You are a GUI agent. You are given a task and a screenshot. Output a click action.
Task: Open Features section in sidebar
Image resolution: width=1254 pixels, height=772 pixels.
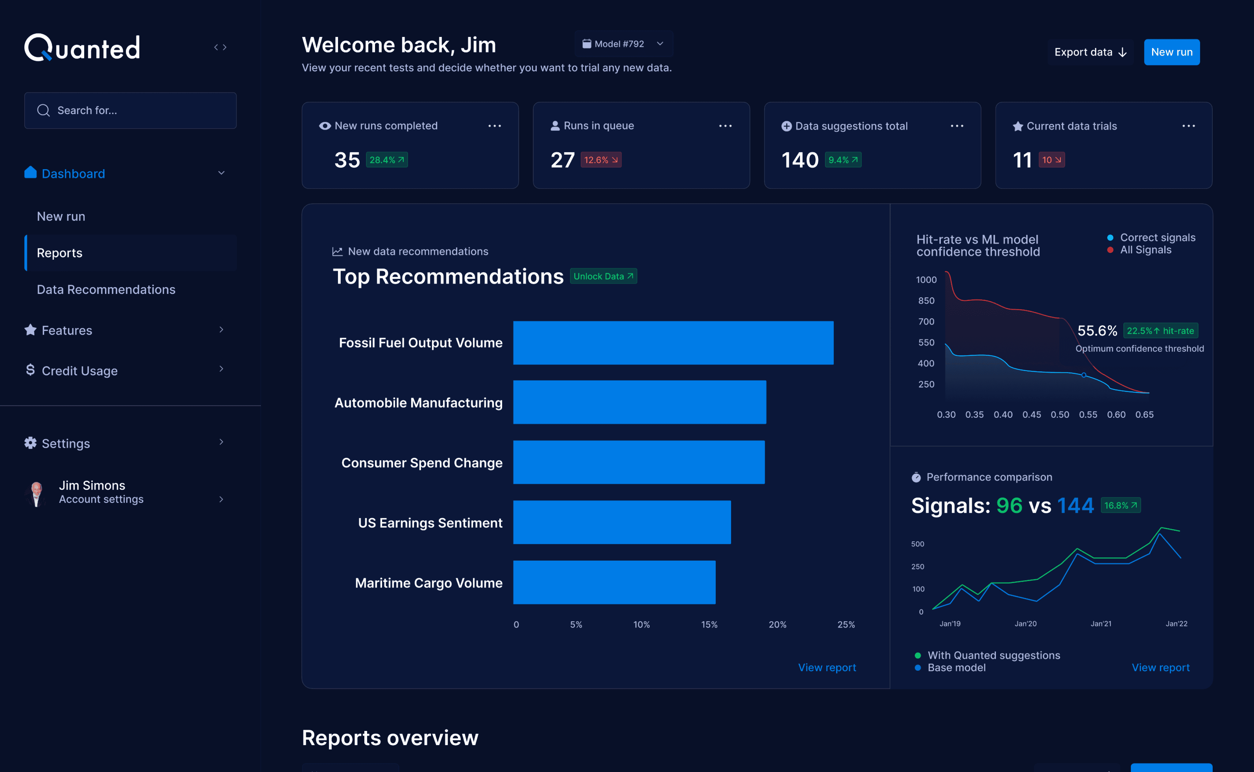coord(67,330)
